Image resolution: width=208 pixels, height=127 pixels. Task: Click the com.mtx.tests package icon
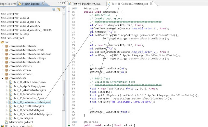(x=6, y=78)
